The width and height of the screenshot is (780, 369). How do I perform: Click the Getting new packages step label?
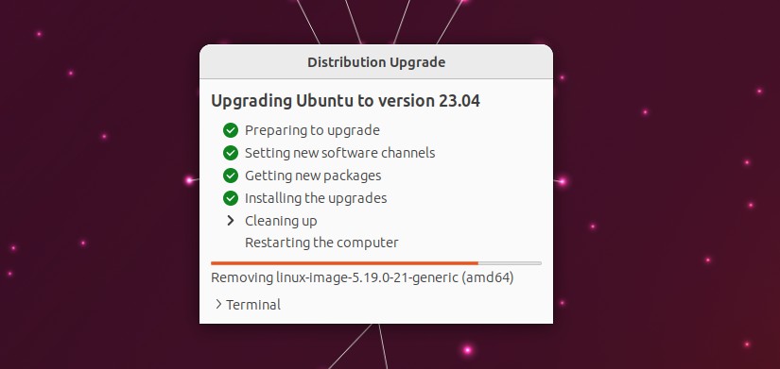[313, 176]
